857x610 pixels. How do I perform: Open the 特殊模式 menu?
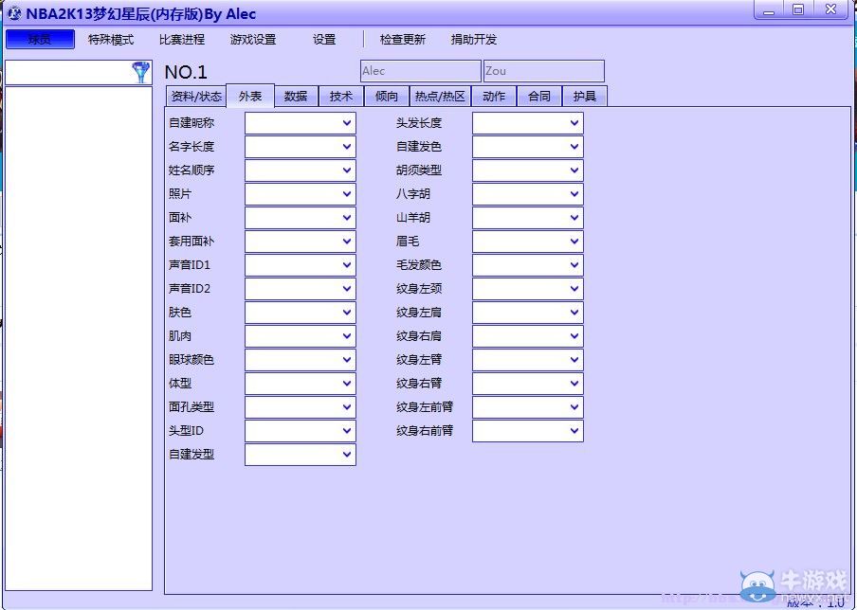pyautogui.click(x=111, y=40)
